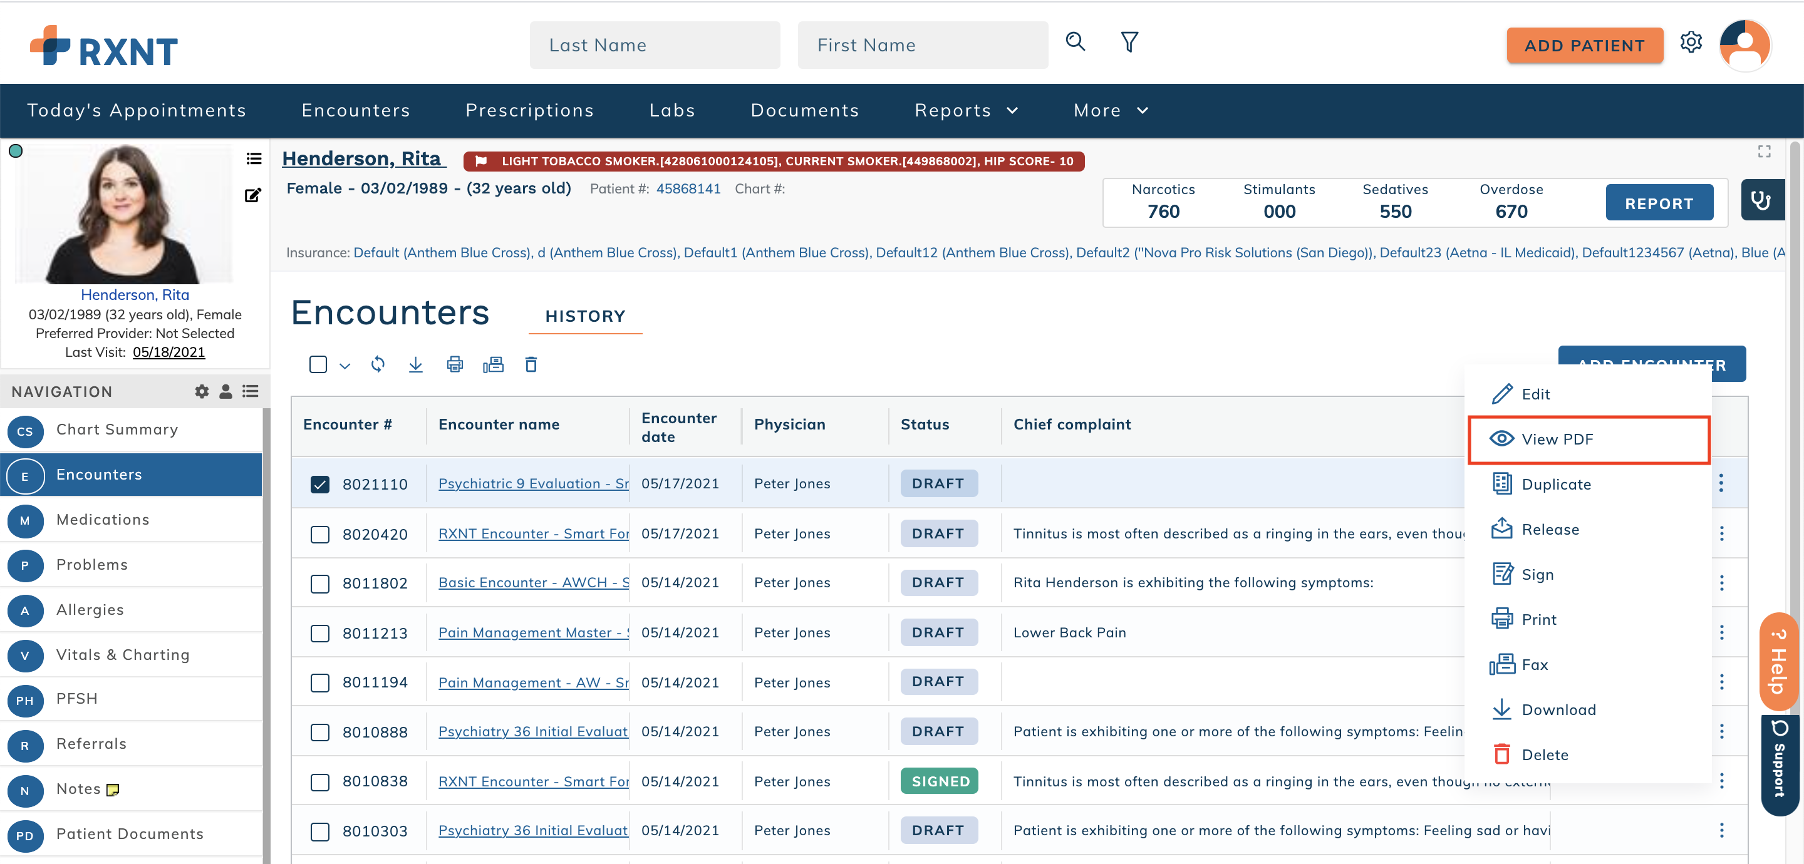Open the select-all chevron dropdown
The image size is (1804, 864).
pos(345,366)
